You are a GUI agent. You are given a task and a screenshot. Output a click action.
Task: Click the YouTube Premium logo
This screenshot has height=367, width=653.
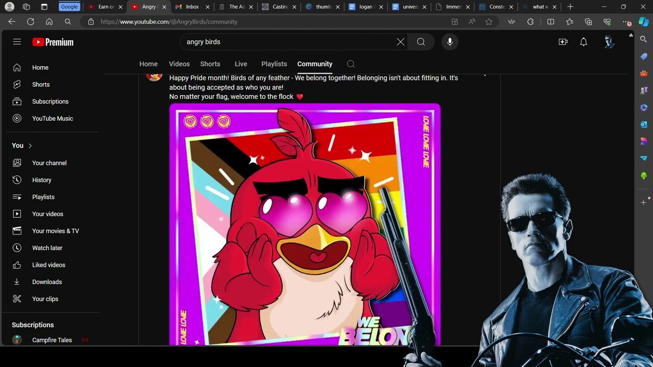tap(53, 42)
